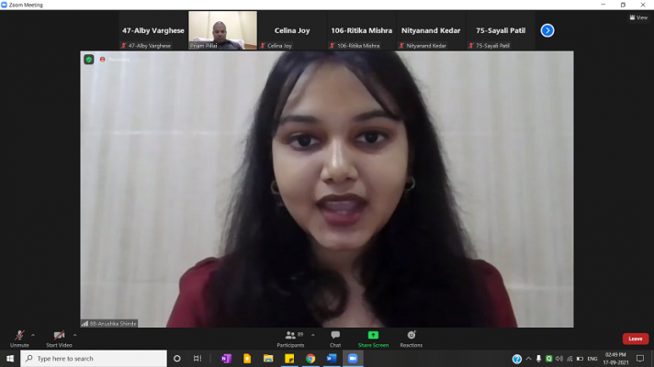Open the View layout menu

coord(638,17)
